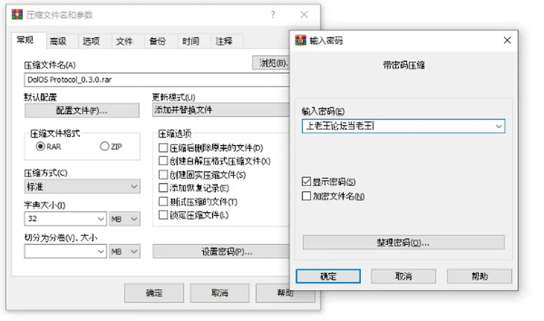Enable 创建固实压缩文件 checkbox
The width and height of the screenshot is (544, 321).
(x=163, y=175)
